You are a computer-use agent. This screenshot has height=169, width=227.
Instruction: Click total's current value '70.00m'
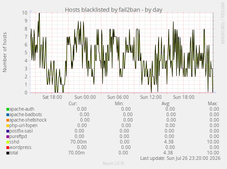click(76, 153)
